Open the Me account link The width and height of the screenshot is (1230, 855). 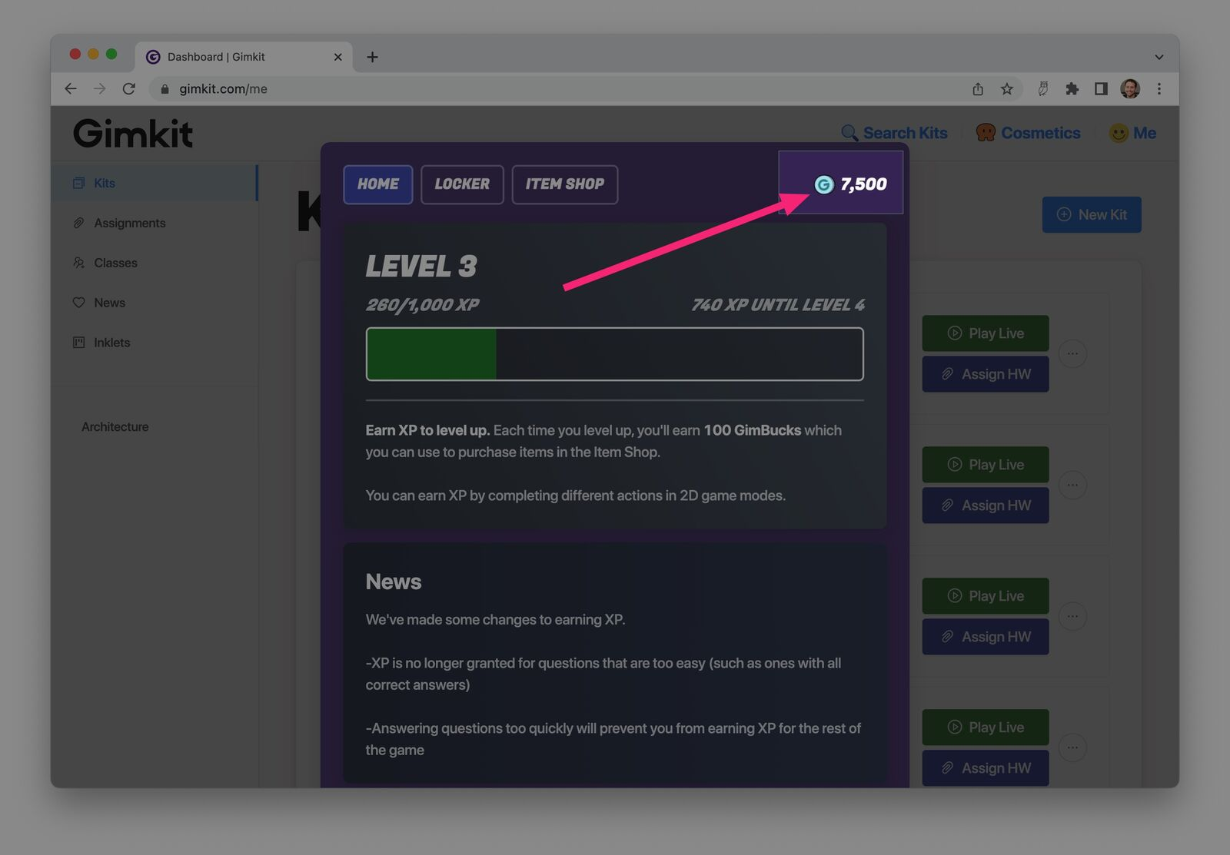pos(1145,133)
